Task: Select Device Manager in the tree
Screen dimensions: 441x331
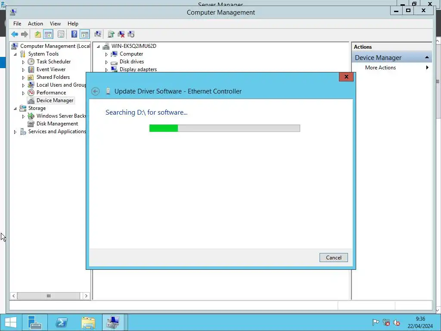Action: (x=55, y=100)
